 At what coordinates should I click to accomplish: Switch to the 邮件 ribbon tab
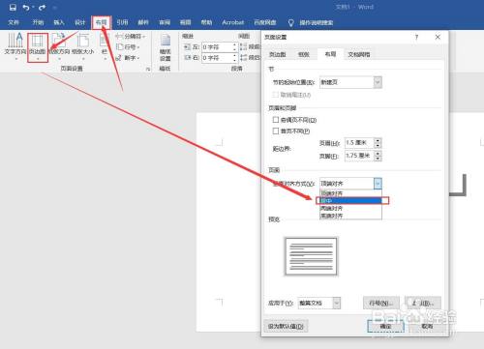pos(143,22)
